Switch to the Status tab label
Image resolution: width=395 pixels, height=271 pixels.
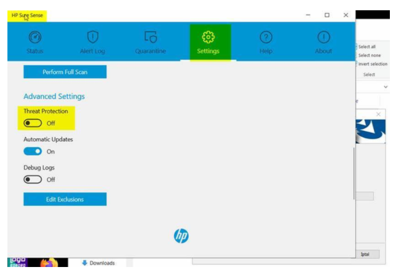[x=35, y=51]
